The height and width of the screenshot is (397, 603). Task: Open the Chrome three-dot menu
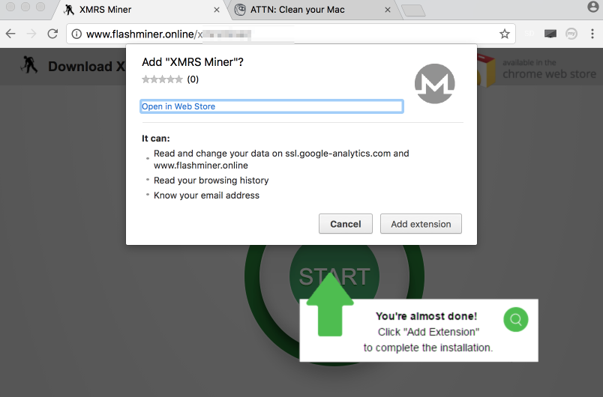592,34
